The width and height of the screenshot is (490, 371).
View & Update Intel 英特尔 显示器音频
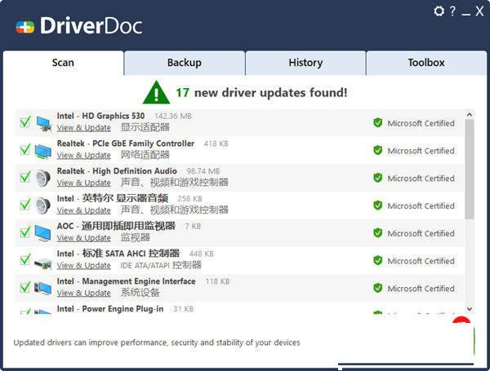point(84,210)
